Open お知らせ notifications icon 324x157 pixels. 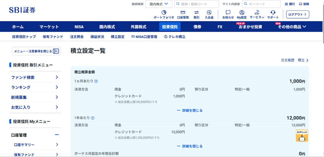(228, 13)
